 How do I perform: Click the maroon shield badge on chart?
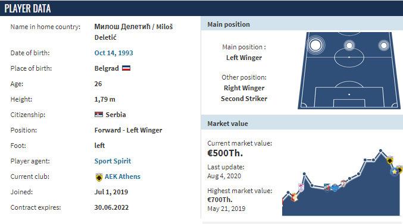(343, 184)
